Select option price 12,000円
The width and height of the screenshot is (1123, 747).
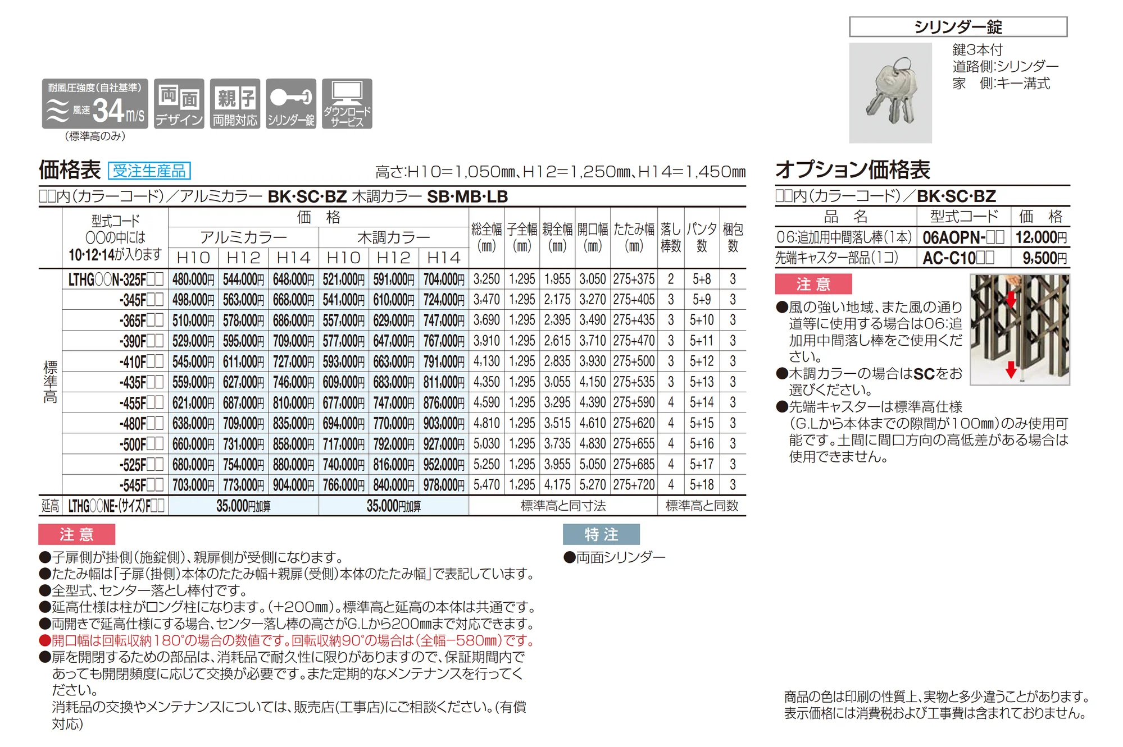[1041, 237]
